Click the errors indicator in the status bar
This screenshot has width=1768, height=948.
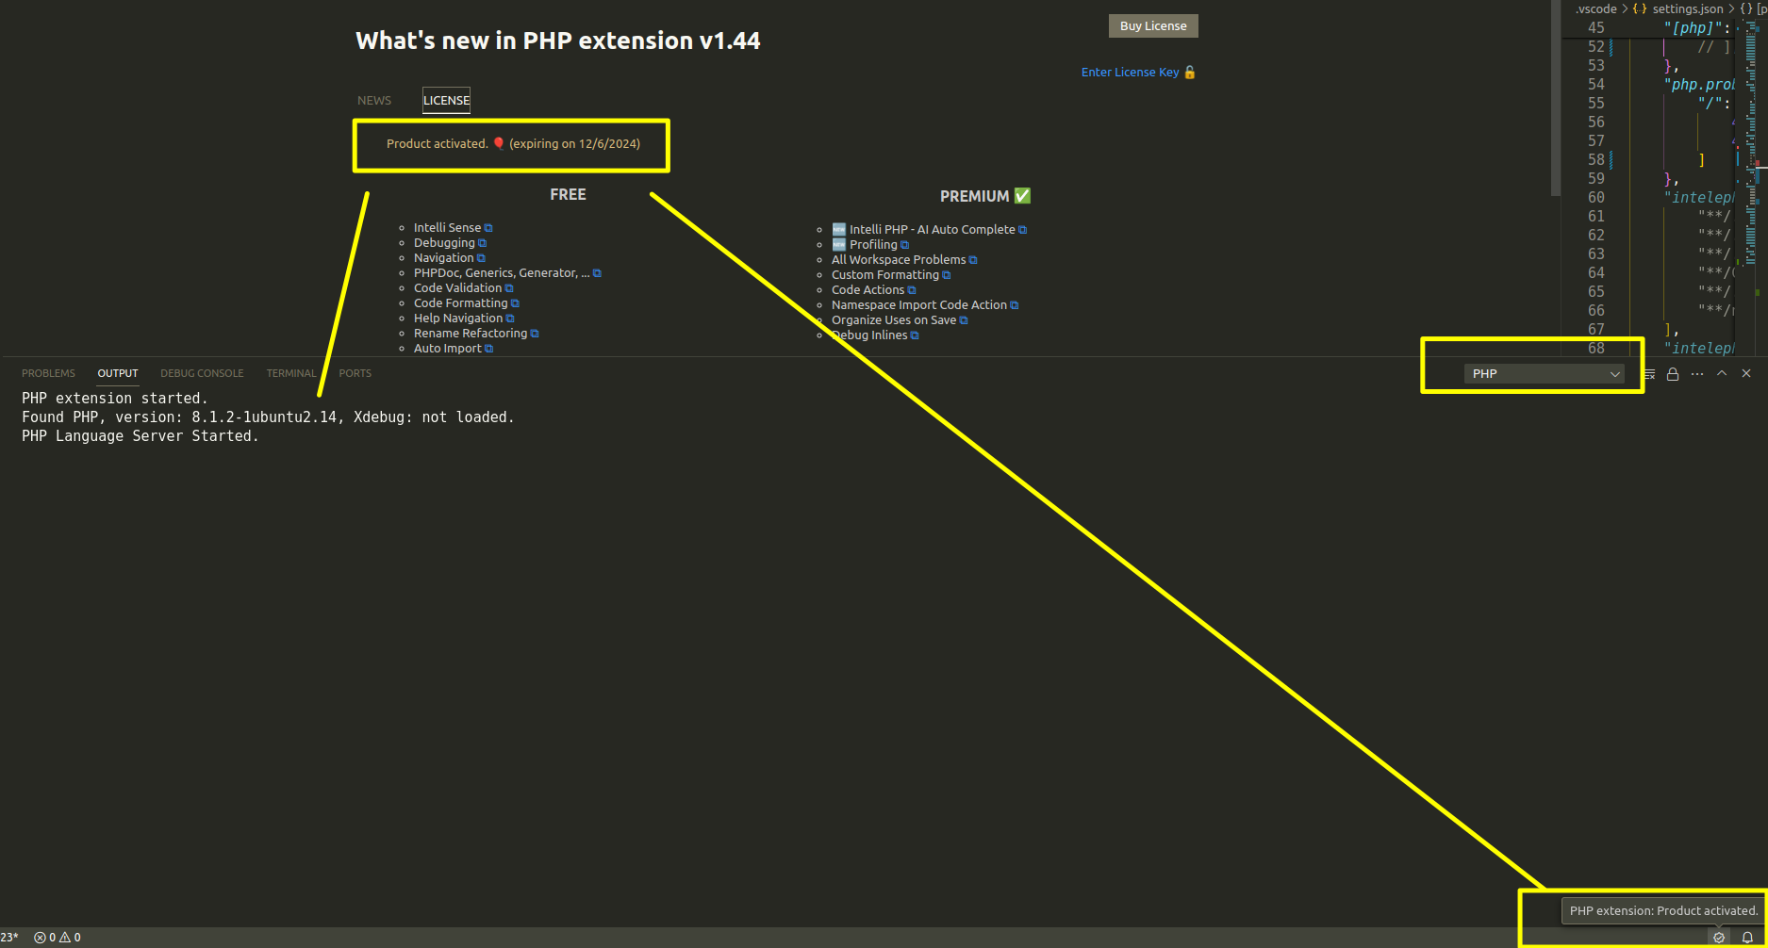[45, 937]
